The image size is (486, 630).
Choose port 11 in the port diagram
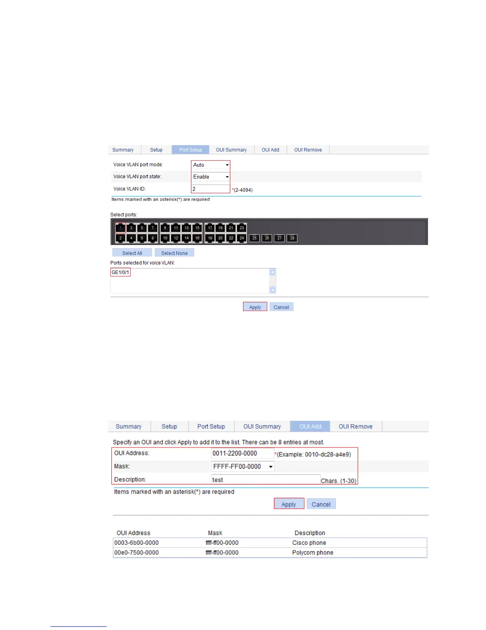pos(176,228)
